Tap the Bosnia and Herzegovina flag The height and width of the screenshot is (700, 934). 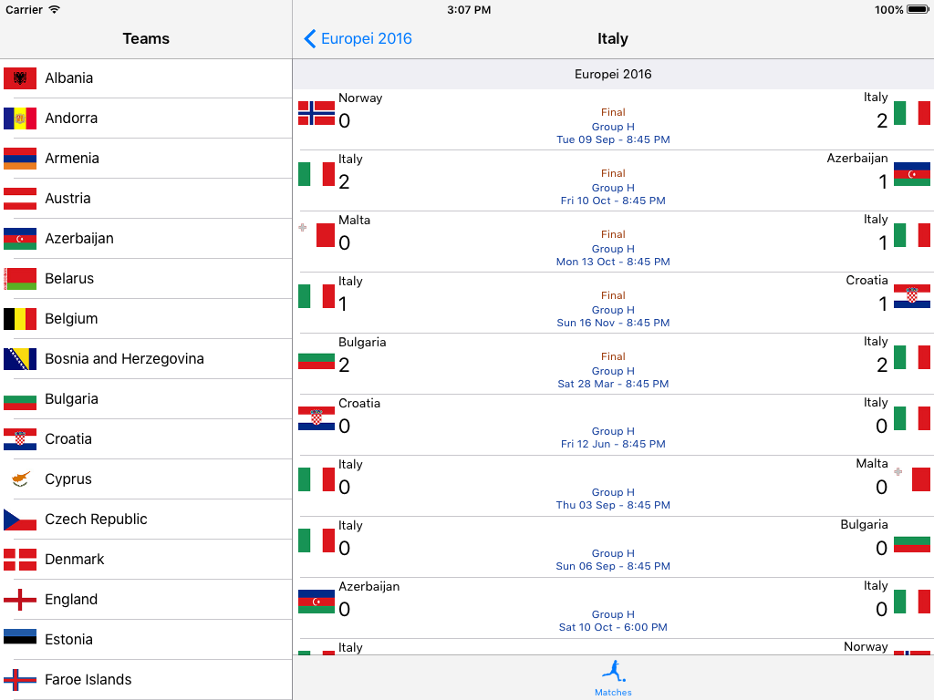pyautogui.click(x=20, y=359)
